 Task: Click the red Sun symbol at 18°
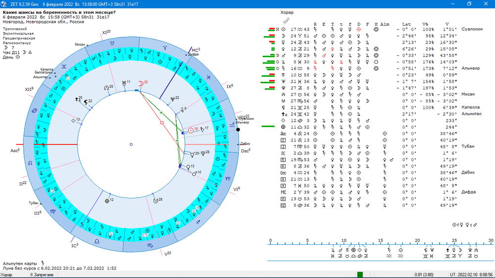point(191,130)
